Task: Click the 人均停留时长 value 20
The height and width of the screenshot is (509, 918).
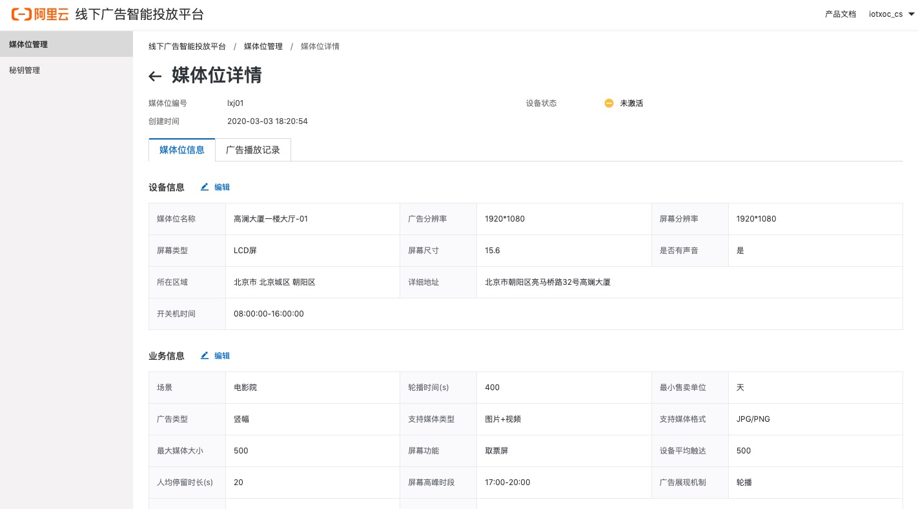Action: point(238,483)
